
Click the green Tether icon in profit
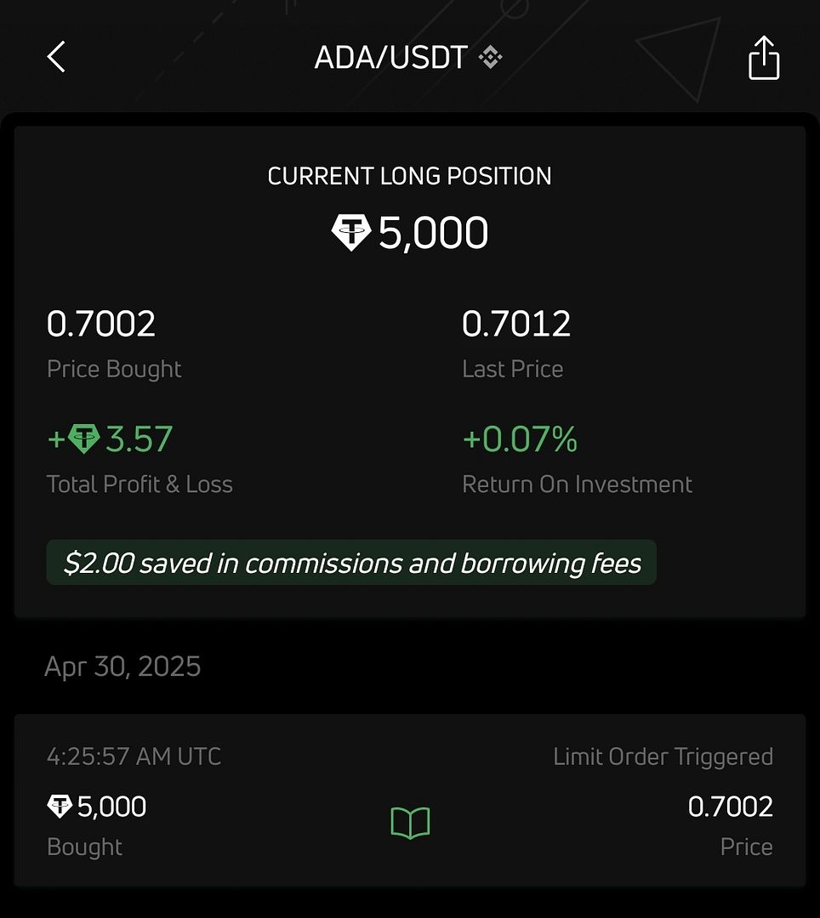pyautogui.click(x=83, y=439)
